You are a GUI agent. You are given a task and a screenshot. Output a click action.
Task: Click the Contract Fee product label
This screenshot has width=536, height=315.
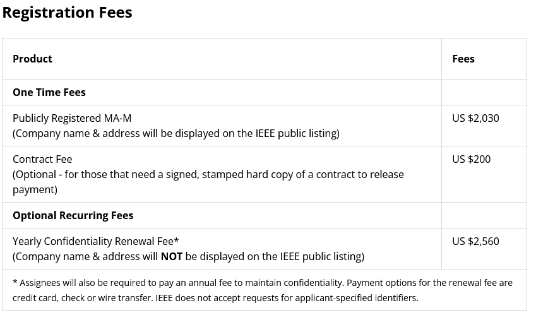(42, 159)
